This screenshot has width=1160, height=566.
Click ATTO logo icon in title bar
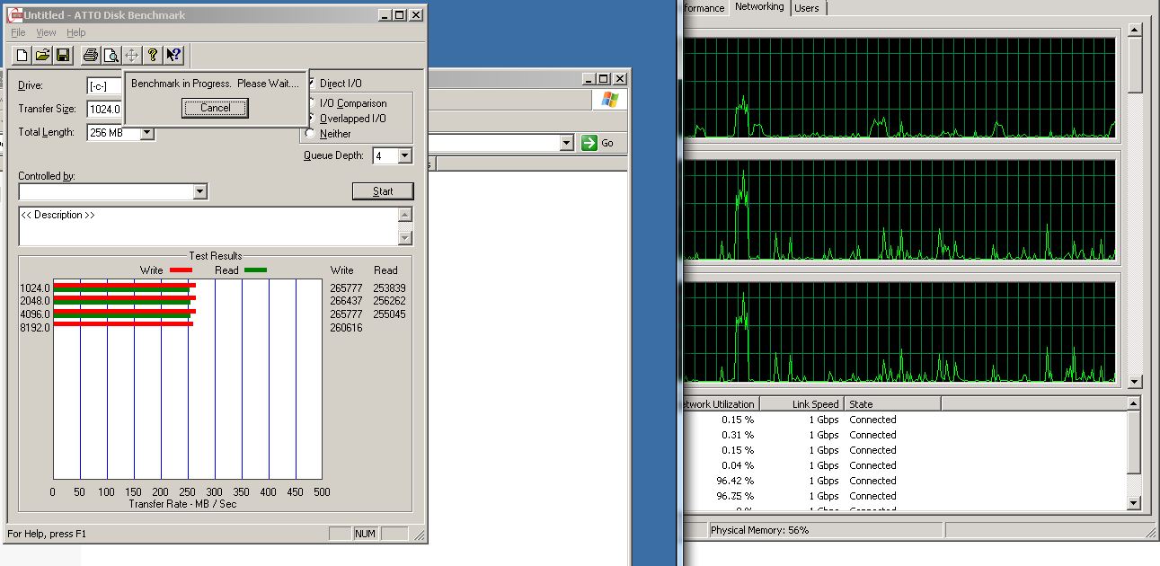pyautogui.click(x=14, y=14)
